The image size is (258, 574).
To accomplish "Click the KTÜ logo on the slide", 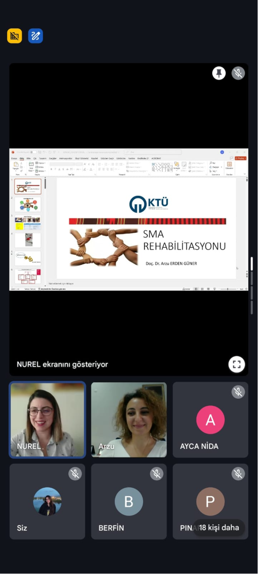I will [x=148, y=204].
